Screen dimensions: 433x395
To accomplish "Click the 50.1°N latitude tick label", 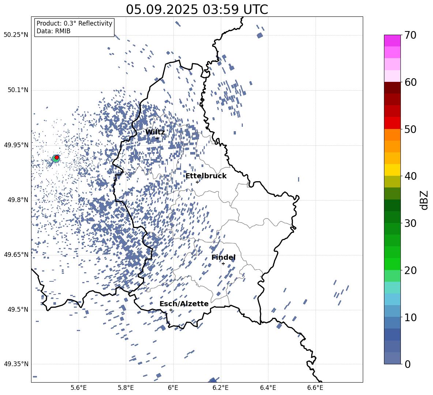I will click(18, 90).
